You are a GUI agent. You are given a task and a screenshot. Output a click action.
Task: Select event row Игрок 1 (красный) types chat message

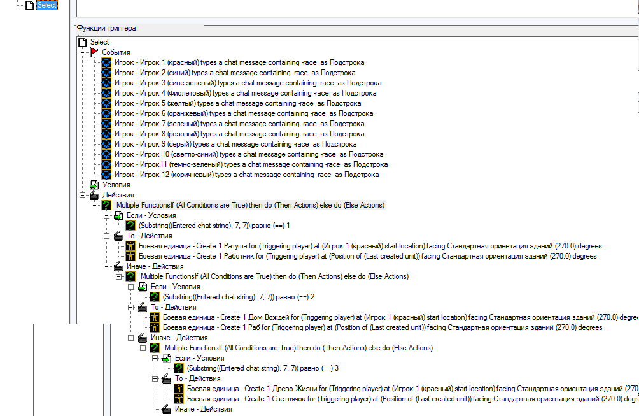[239, 62]
